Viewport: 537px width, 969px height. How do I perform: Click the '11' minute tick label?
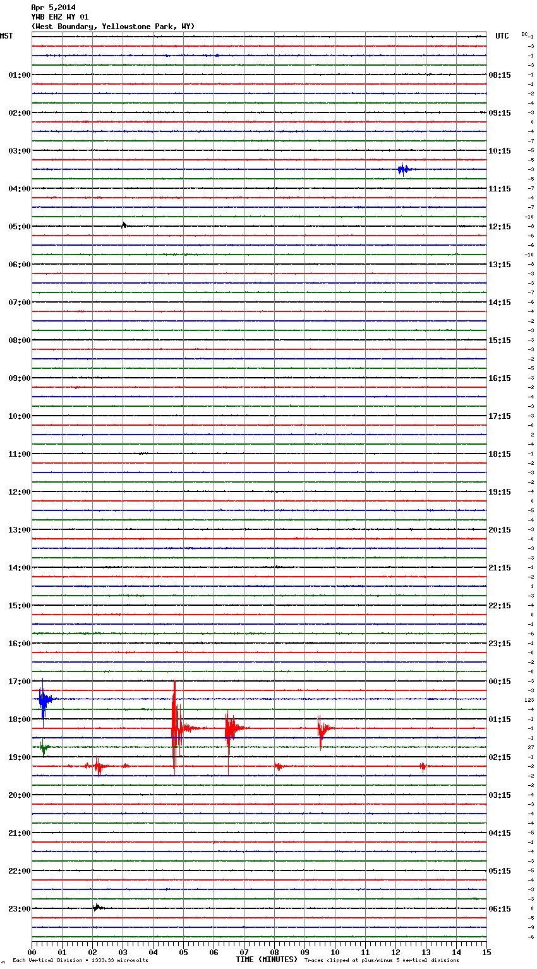coord(365,952)
